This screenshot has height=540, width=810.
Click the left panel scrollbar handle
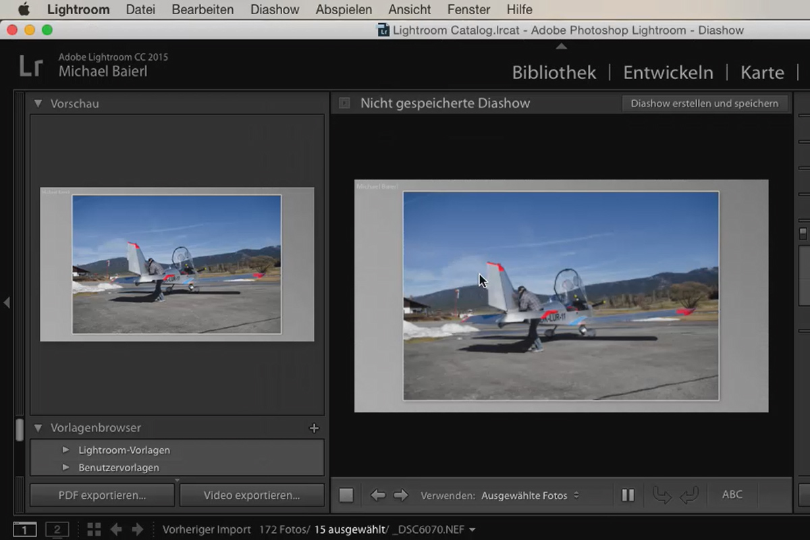click(20, 429)
